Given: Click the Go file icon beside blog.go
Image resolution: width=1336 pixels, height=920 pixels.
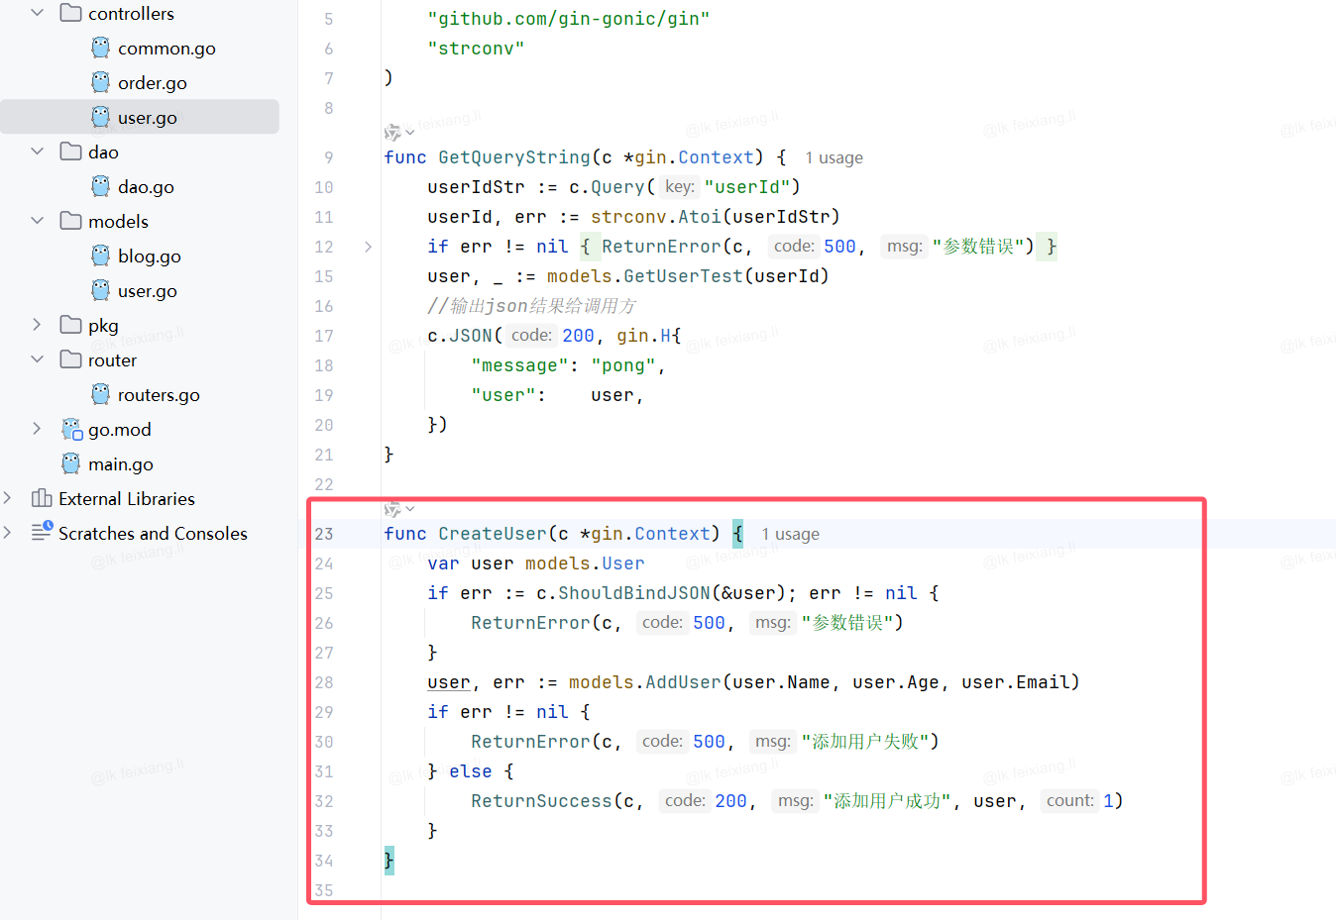Looking at the screenshot, I should coord(100,256).
